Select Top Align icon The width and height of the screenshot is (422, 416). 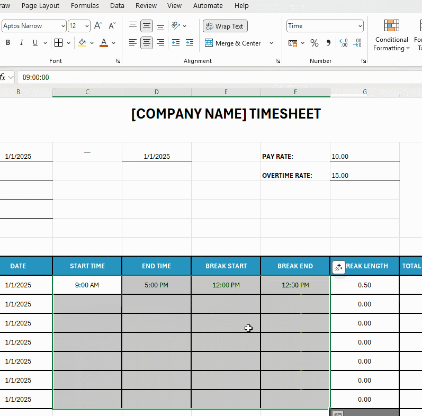[133, 26]
